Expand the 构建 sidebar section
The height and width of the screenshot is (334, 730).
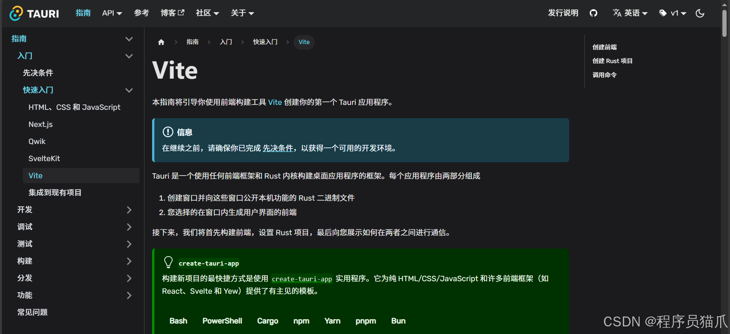(129, 261)
